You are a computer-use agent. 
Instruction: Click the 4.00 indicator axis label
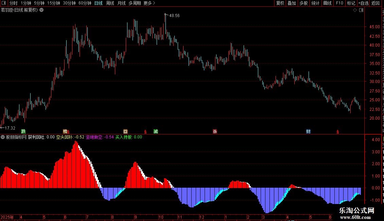coord(376,140)
